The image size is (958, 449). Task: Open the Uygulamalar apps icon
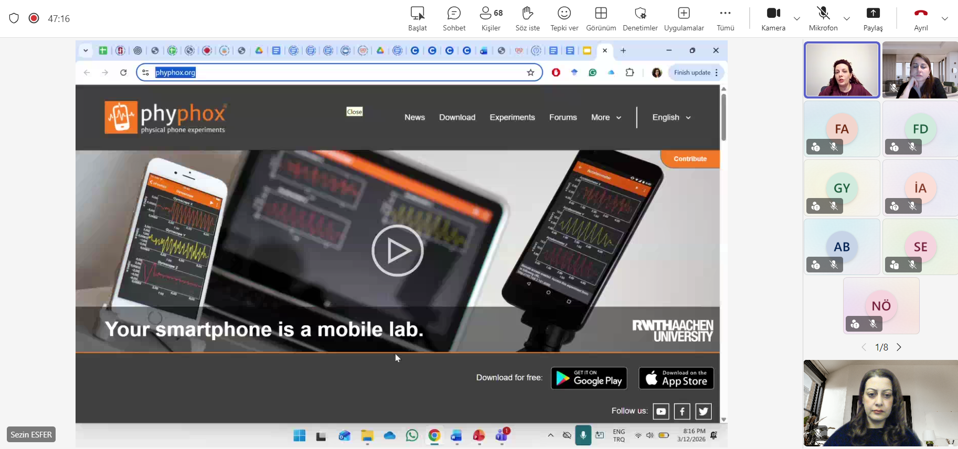click(x=684, y=18)
